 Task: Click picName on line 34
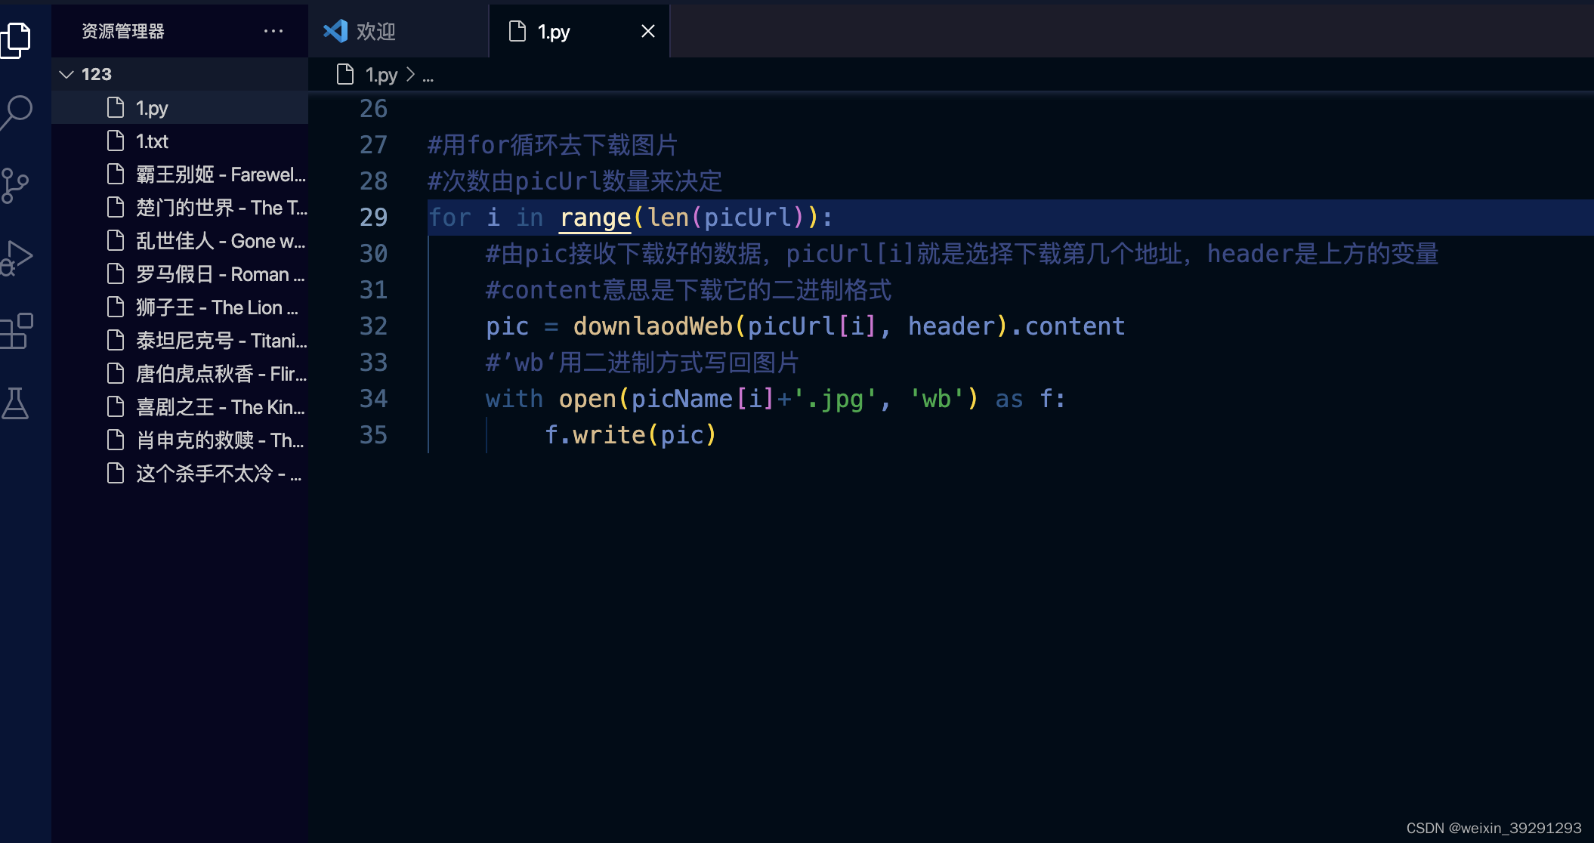(682, 399)
